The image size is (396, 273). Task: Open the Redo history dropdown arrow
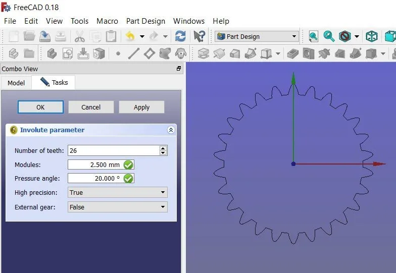click(x=165, y=36)
